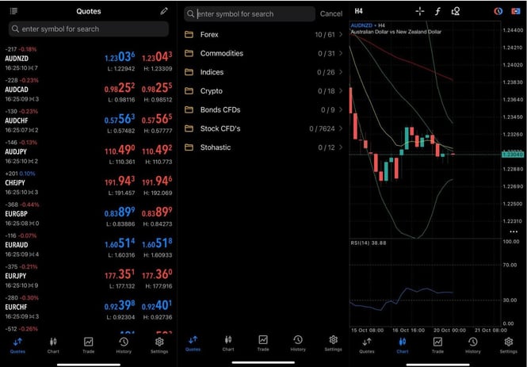
Task: Open the indicators function icon in chart toolbar
Action: (x=437, y=11)
